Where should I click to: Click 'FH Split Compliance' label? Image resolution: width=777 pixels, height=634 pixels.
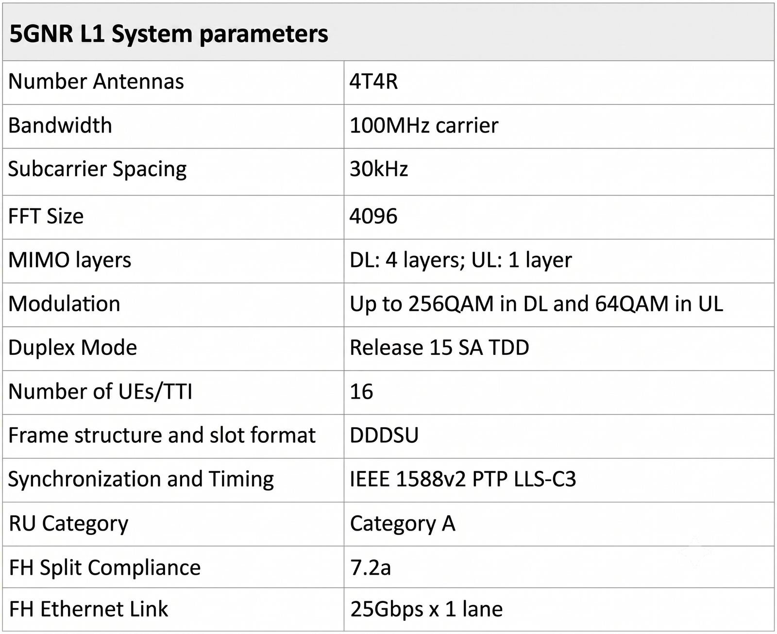[104, 568]
